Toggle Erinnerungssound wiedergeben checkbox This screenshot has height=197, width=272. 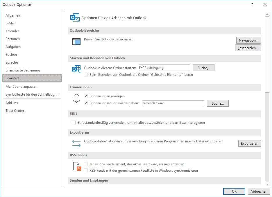(86, 103)
